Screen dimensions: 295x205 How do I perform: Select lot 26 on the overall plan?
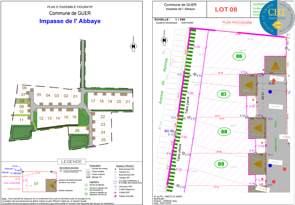click(77, 131)
